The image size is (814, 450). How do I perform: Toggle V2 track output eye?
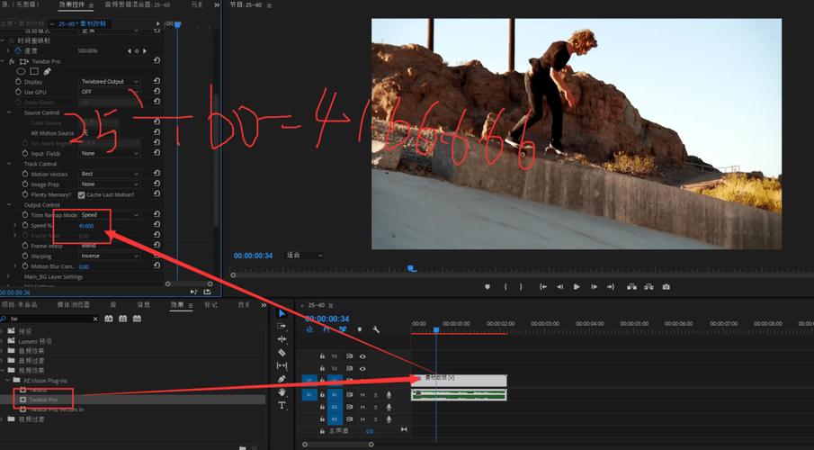(362, 368)
